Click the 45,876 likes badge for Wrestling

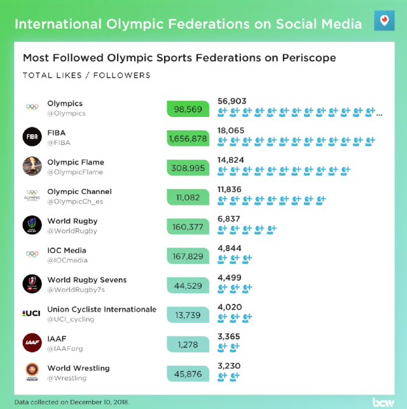[188, 374]
